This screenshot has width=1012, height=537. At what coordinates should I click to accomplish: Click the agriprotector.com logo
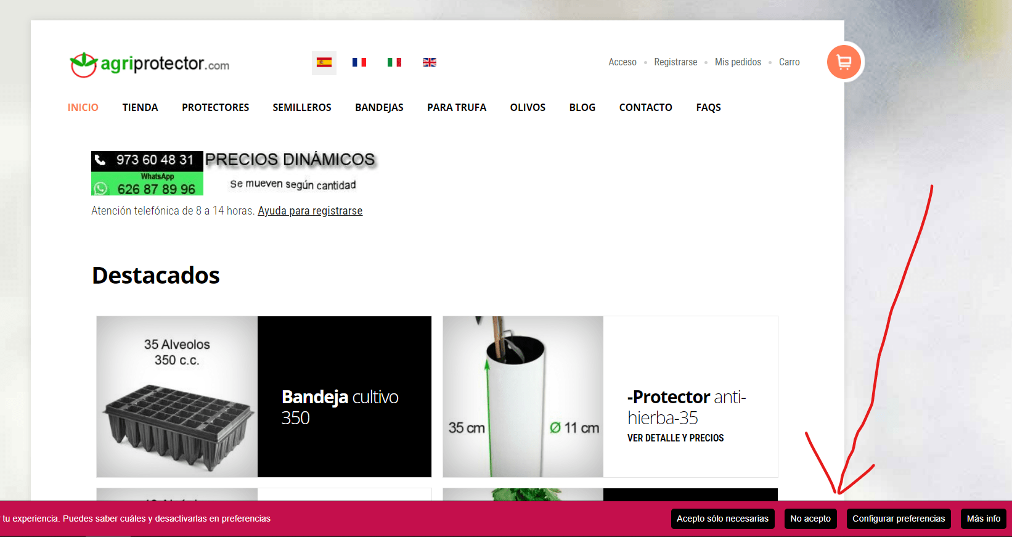click(150, 64)
